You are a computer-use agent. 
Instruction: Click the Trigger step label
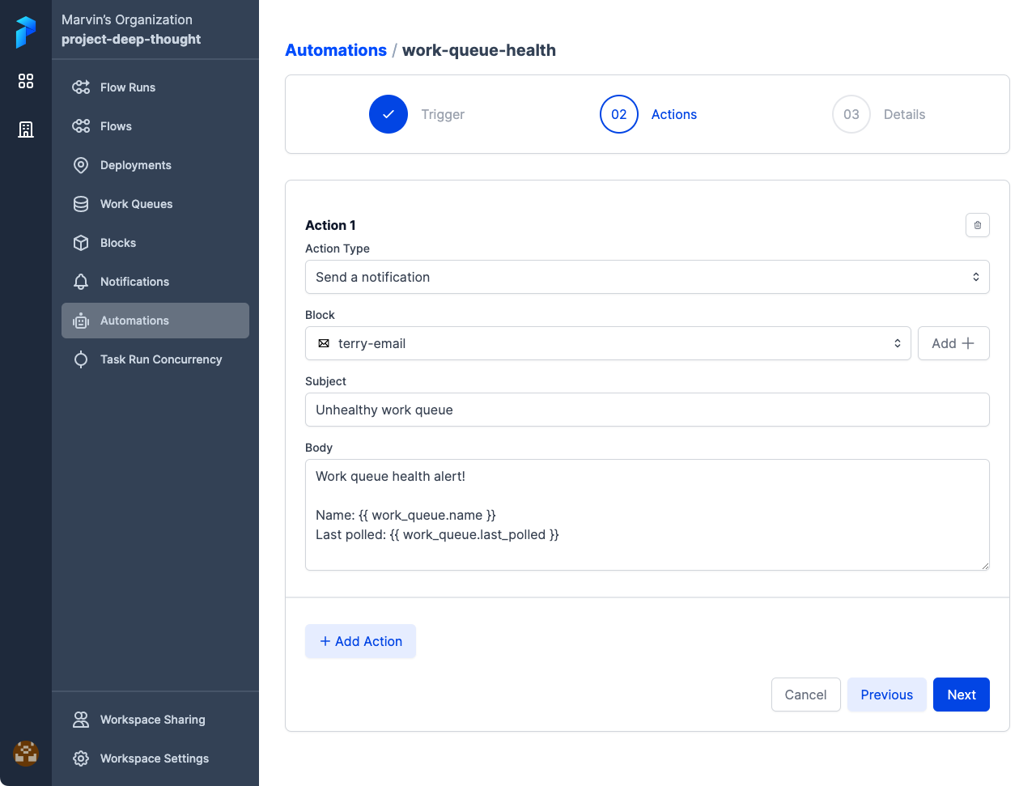tap(443, 114)
